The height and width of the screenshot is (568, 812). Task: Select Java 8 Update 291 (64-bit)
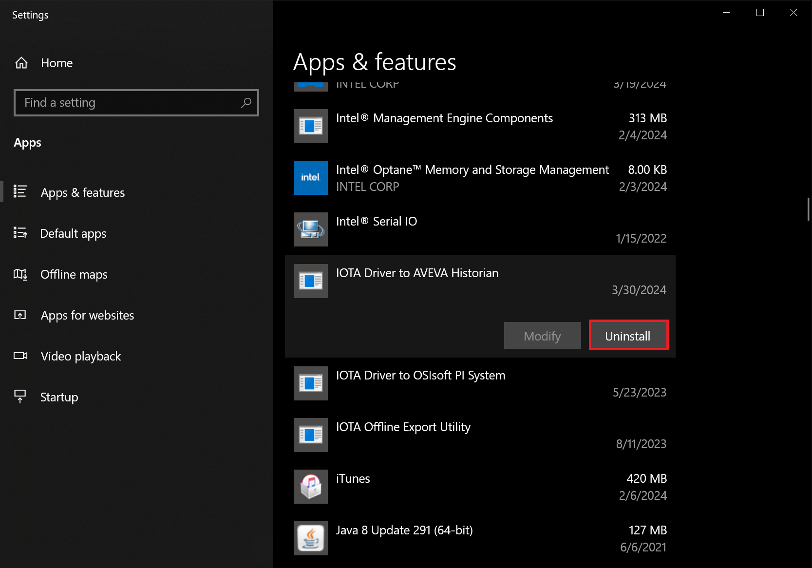click(x=480, y=538)
